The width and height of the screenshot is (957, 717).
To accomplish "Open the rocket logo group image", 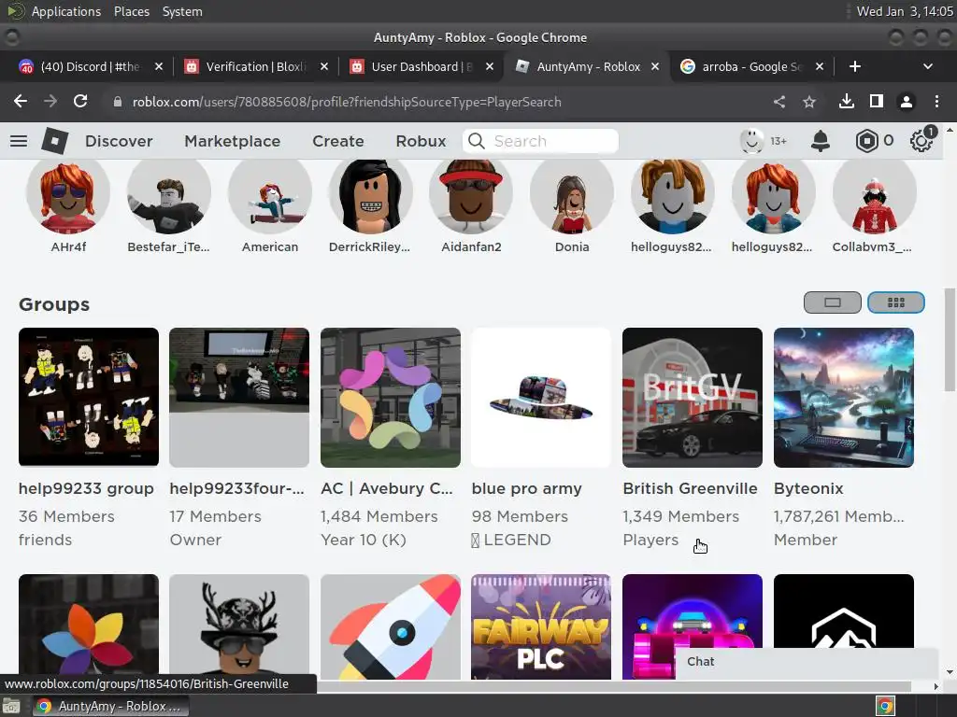I will click(391, 626).
